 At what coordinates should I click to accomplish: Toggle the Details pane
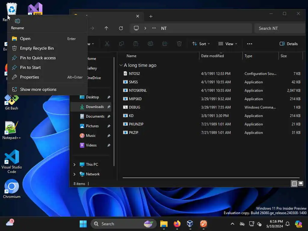[x=288, y=44]
